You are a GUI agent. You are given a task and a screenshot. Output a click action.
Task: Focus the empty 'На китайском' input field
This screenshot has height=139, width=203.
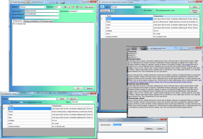coord(42,17)
